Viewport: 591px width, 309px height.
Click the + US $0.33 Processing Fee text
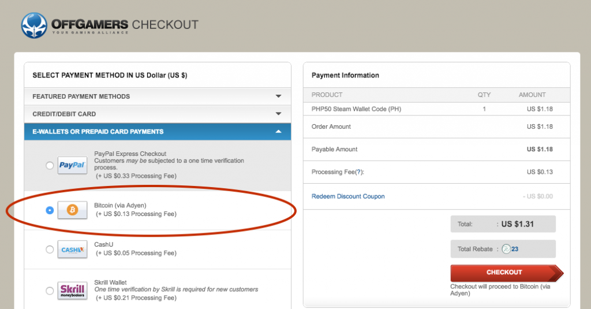point(136,176)
